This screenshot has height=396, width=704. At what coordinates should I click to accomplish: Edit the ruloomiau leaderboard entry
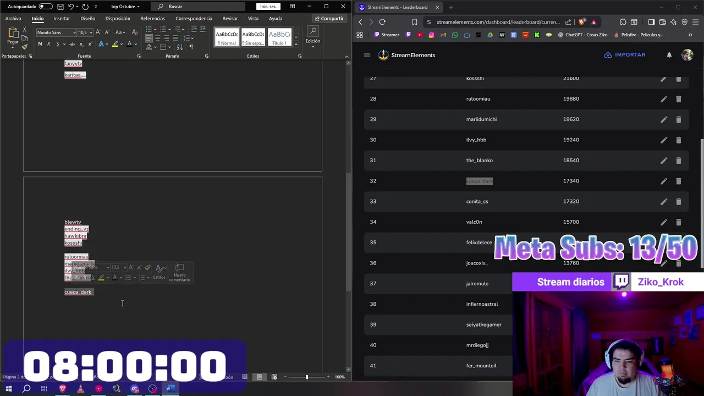[664, 99]
